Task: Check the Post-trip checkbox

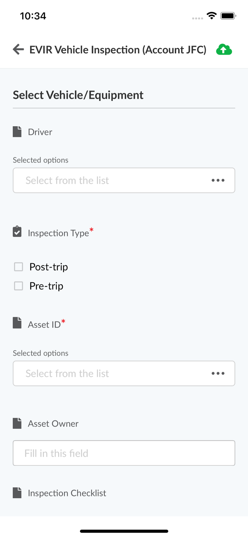Action: (19, 267)
